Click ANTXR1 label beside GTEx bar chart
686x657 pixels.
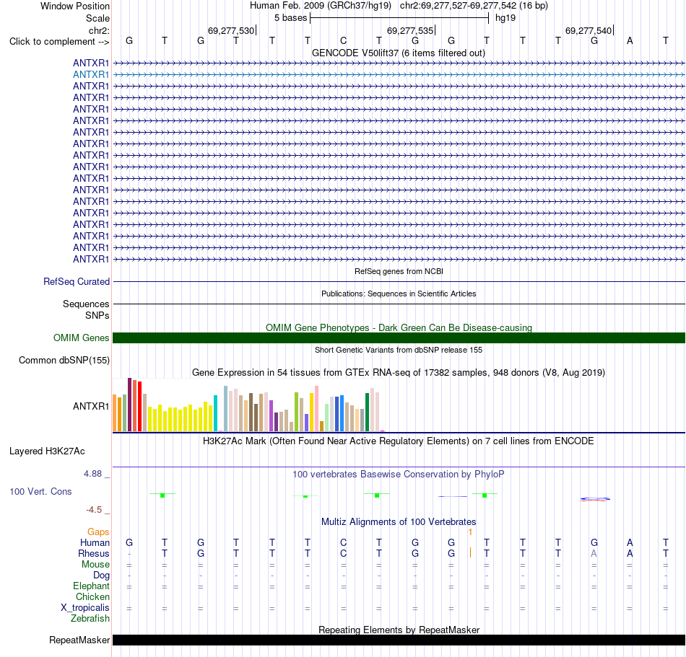point(90,406)
